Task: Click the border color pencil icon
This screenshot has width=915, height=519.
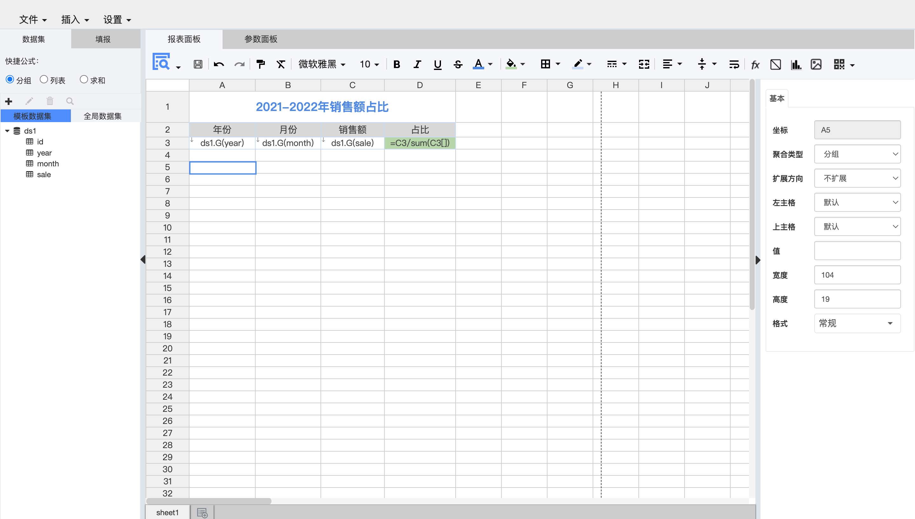Action: (578, 64)
